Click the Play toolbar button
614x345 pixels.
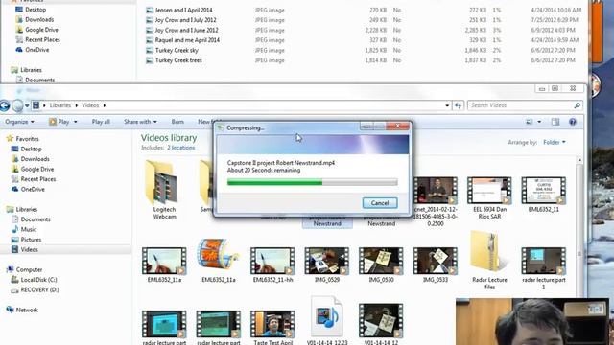[x=59, y=122]
